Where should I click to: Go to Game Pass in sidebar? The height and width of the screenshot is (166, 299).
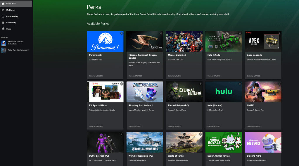pyautogui.click(x=16, y=4)
